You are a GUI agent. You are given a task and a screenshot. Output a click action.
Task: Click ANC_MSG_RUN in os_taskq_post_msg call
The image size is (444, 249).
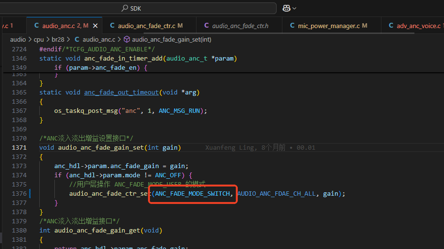click(179, 111)
